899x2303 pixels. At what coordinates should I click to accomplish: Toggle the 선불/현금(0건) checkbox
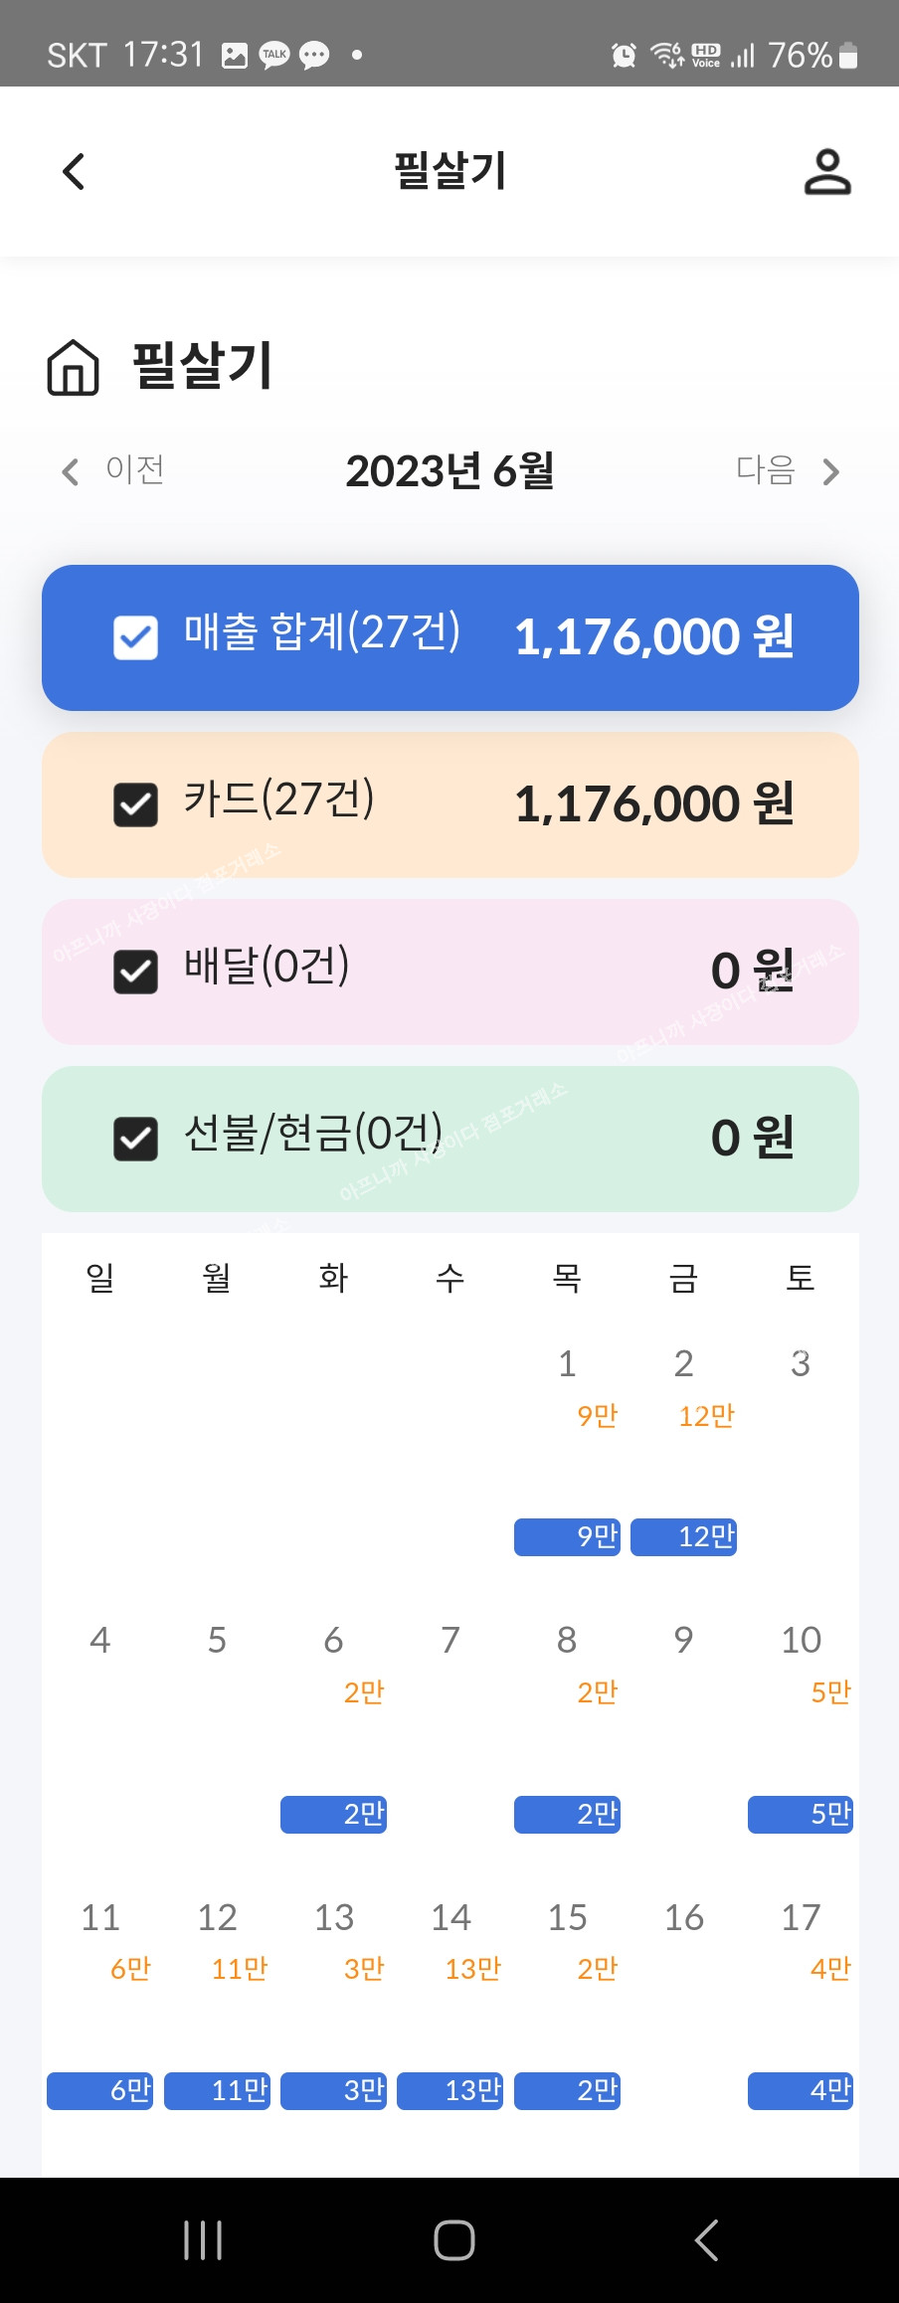tap(135, 1139)
